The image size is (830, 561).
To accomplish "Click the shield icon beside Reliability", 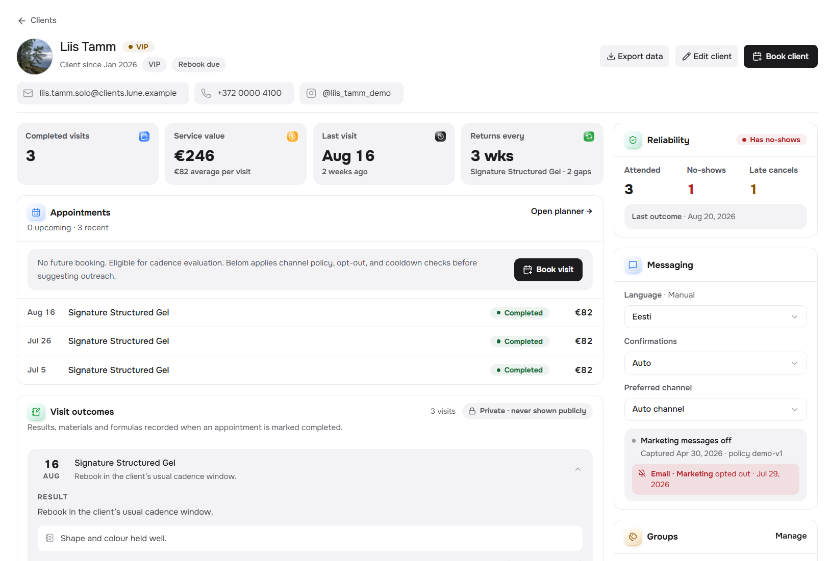I will (633, 140).
